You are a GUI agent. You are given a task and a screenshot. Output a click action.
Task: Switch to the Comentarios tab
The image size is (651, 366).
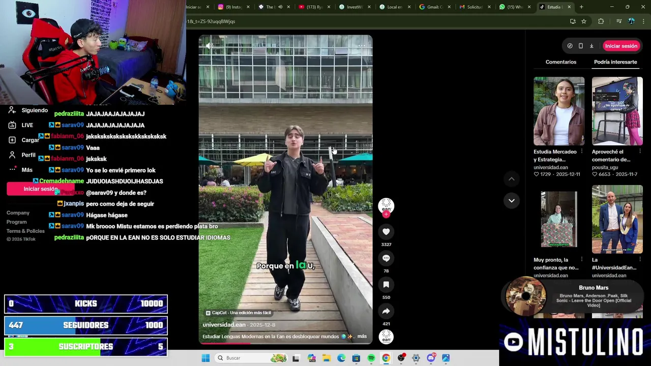[x=561, y=62]
